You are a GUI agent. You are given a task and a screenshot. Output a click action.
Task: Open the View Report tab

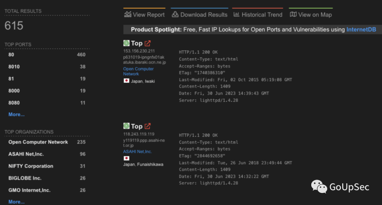[144, 13]
